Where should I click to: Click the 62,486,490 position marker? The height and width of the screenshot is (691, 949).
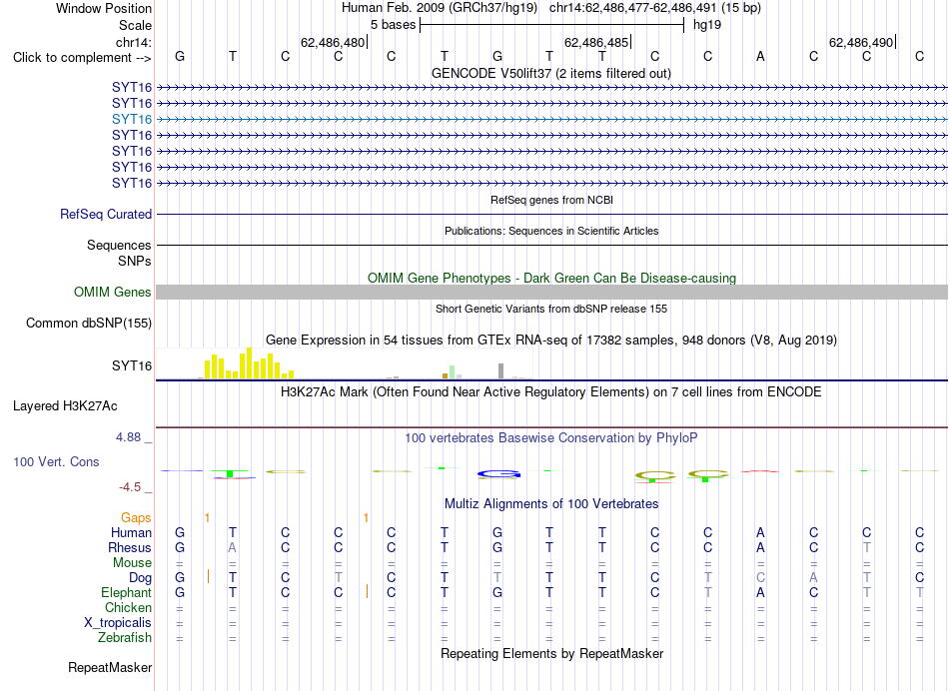click(x=861, y=42)
